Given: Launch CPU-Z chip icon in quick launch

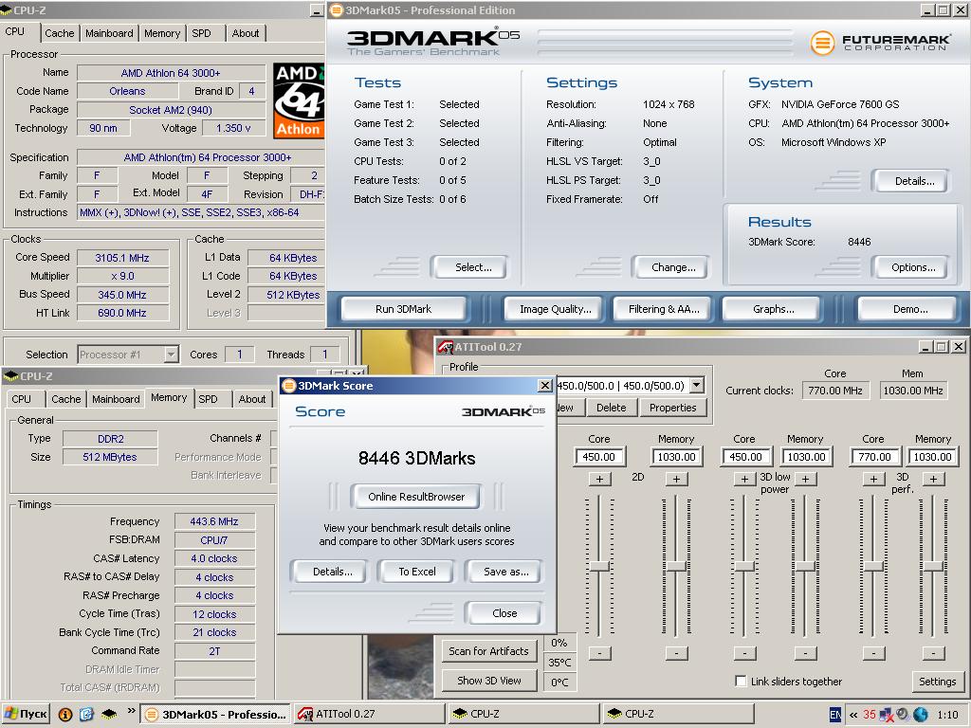Looking at the screenshot, I should click(x=110, y=714).
